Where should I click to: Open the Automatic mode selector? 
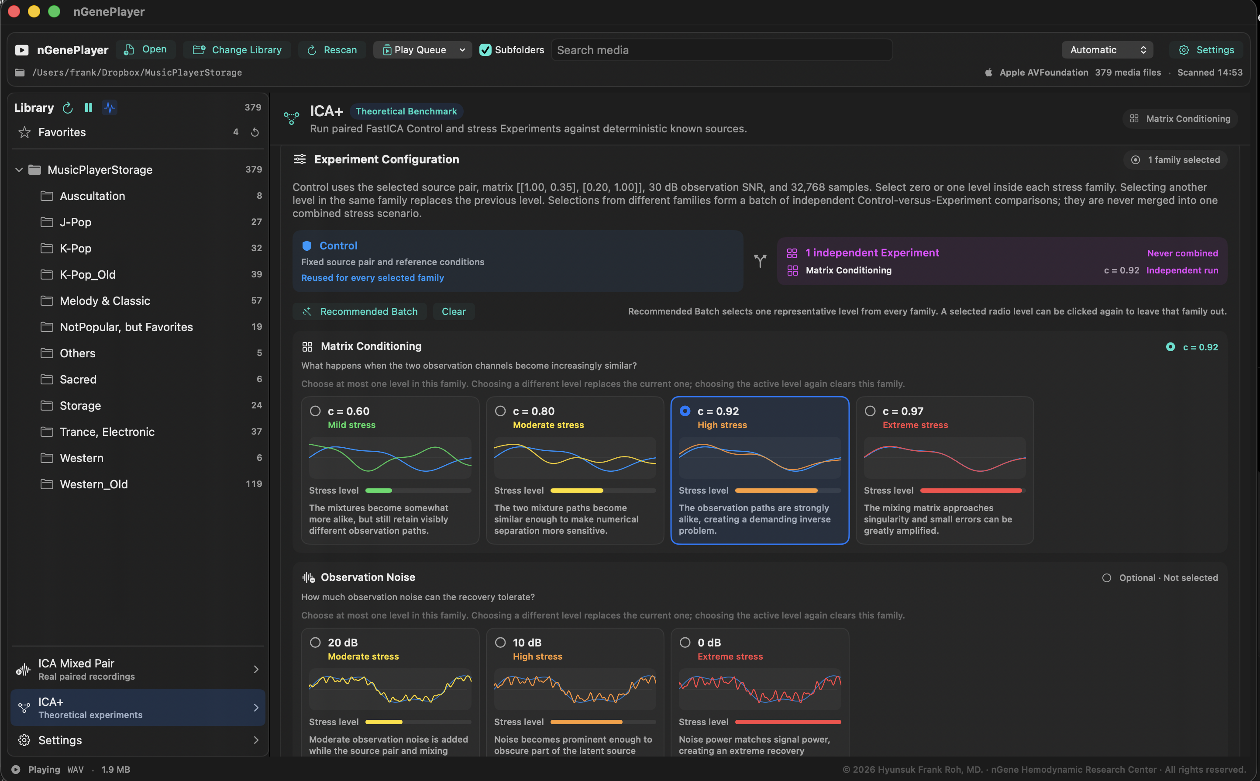click(x=1107, y=50)
